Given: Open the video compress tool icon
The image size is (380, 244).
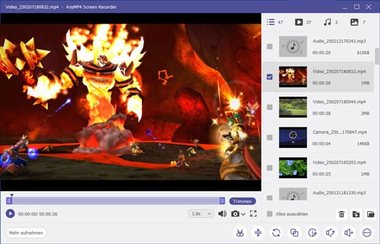Looking at the screenshot, I should 258,233.
